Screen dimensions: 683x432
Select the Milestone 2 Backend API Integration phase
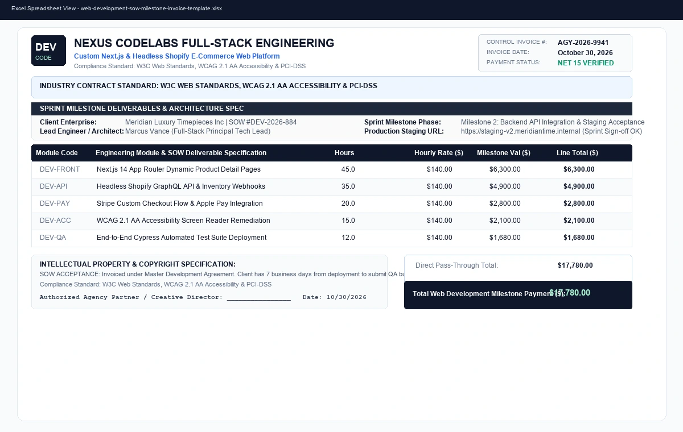(x=553, y=122)
